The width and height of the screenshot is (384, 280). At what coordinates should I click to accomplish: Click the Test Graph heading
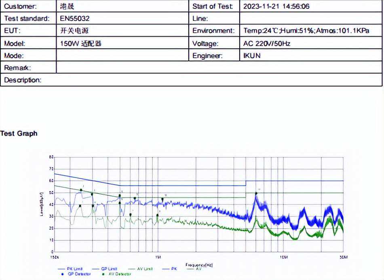tap(19, 133)
